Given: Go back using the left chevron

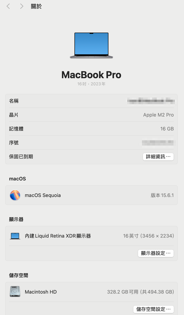Looking at the screenshot, I should pos(8,6).
